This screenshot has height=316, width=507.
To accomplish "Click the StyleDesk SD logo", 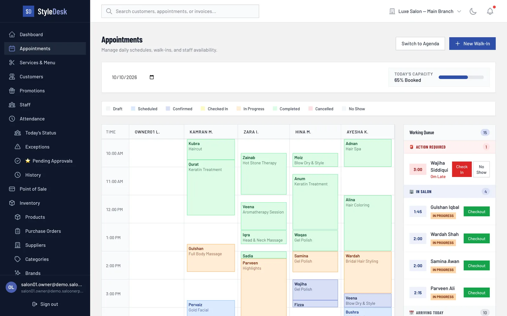I will [x=29, y=12].
